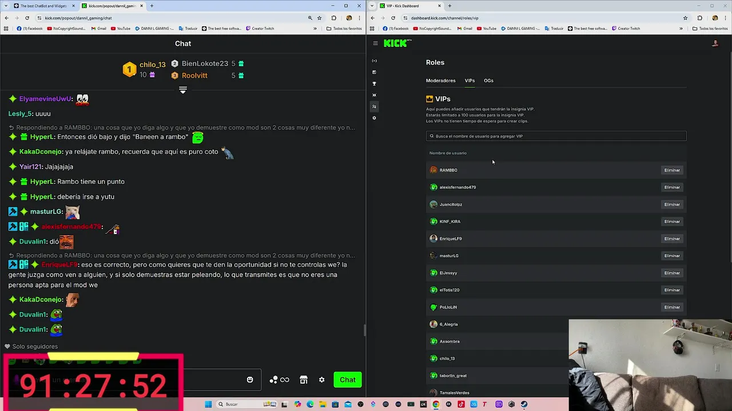The width and height of the screenshot is (732, 411).
Task: Click 6_Alegria in the VIP list
Action: coord(448,324)
